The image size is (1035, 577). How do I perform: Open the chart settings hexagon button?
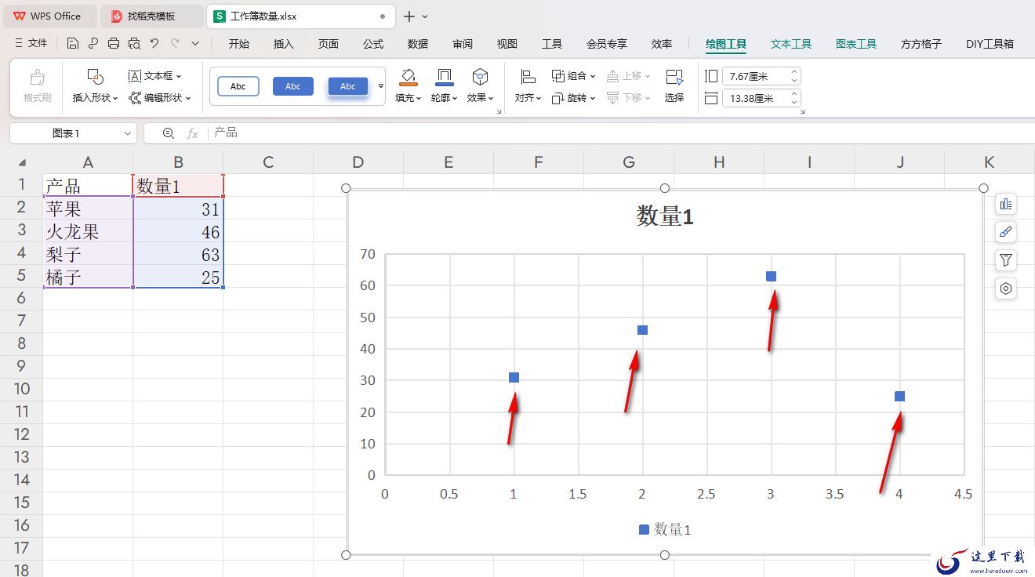pos(1006,288)
